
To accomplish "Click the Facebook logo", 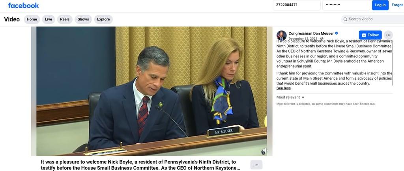I will point(23,6).
